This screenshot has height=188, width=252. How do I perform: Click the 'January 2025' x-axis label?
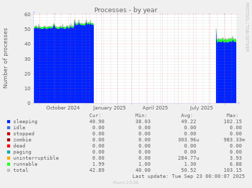coord(110,108)
